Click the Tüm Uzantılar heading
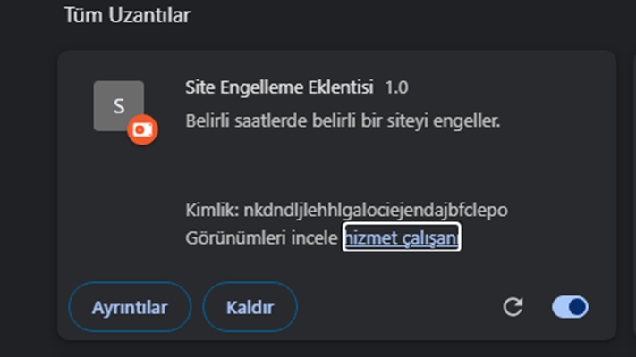This screenshot has width=636, height=357. (x=127, y=15)
